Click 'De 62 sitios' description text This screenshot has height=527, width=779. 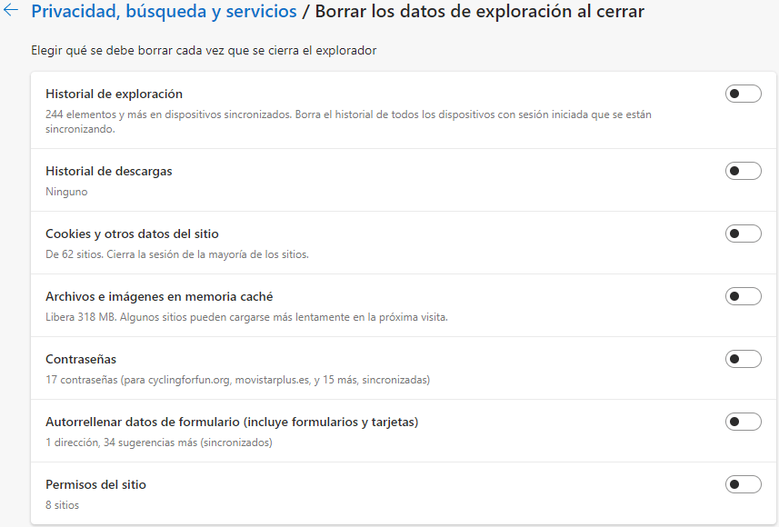tap(177, 254)
